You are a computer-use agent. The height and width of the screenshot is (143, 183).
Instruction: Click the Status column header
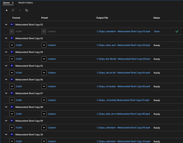click(x=156, y=18)
